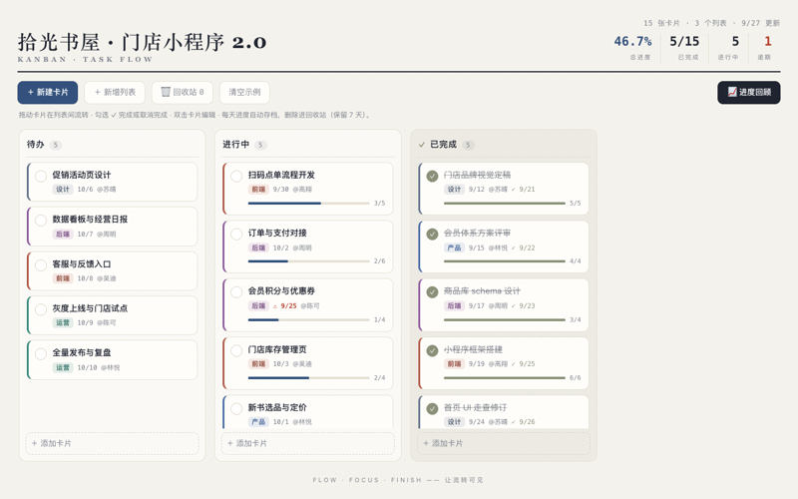Click the 清空示例 button
Viewport: 798px width, 499px height.
click(244, 92)
